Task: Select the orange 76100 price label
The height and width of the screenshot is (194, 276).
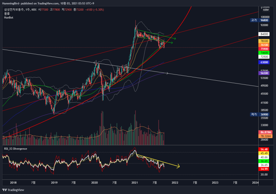Action: click(264, 45)
